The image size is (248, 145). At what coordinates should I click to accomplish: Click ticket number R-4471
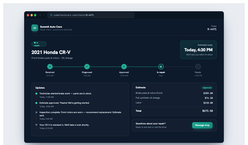212,29
